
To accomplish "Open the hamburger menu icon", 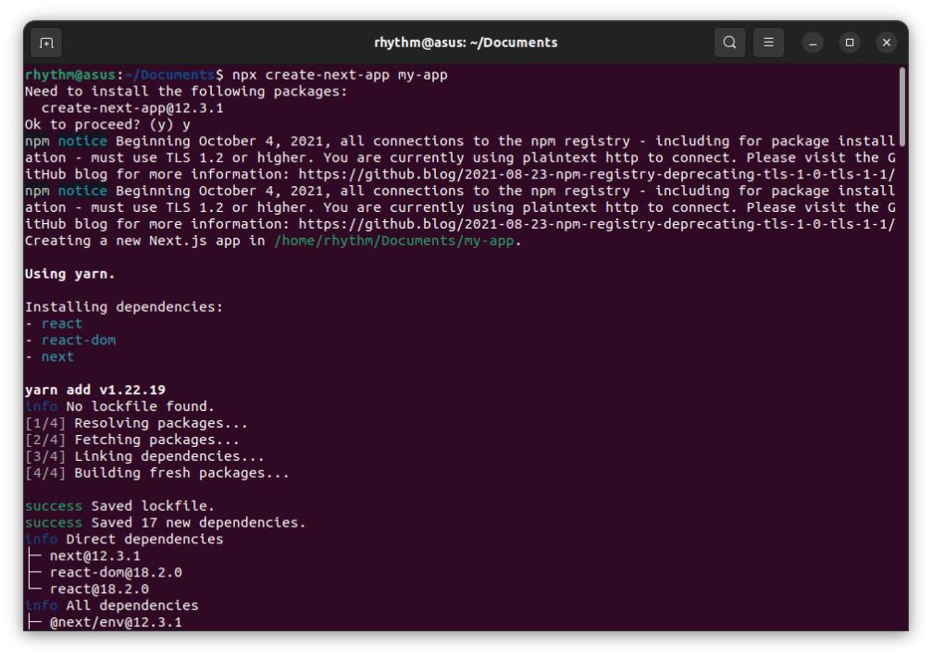I will tap(769, 43).
